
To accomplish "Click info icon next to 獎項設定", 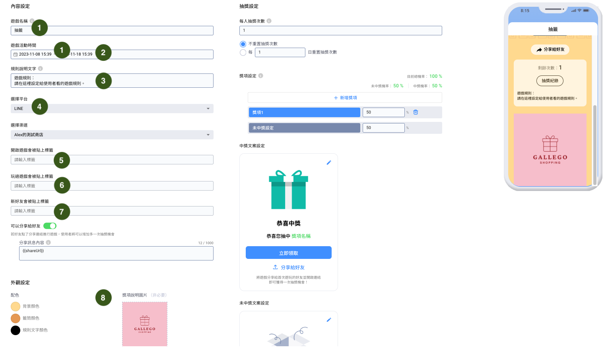I will coord(260,76).
